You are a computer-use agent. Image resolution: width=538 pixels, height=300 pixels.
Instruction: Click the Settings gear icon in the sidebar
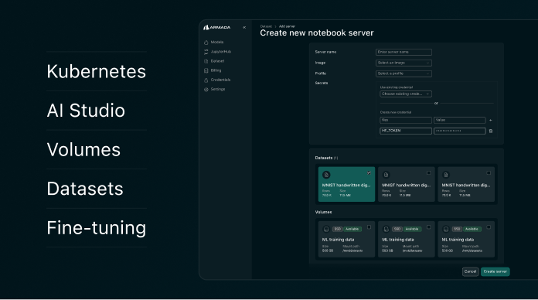pyautogui.click(x=206, y=89)
